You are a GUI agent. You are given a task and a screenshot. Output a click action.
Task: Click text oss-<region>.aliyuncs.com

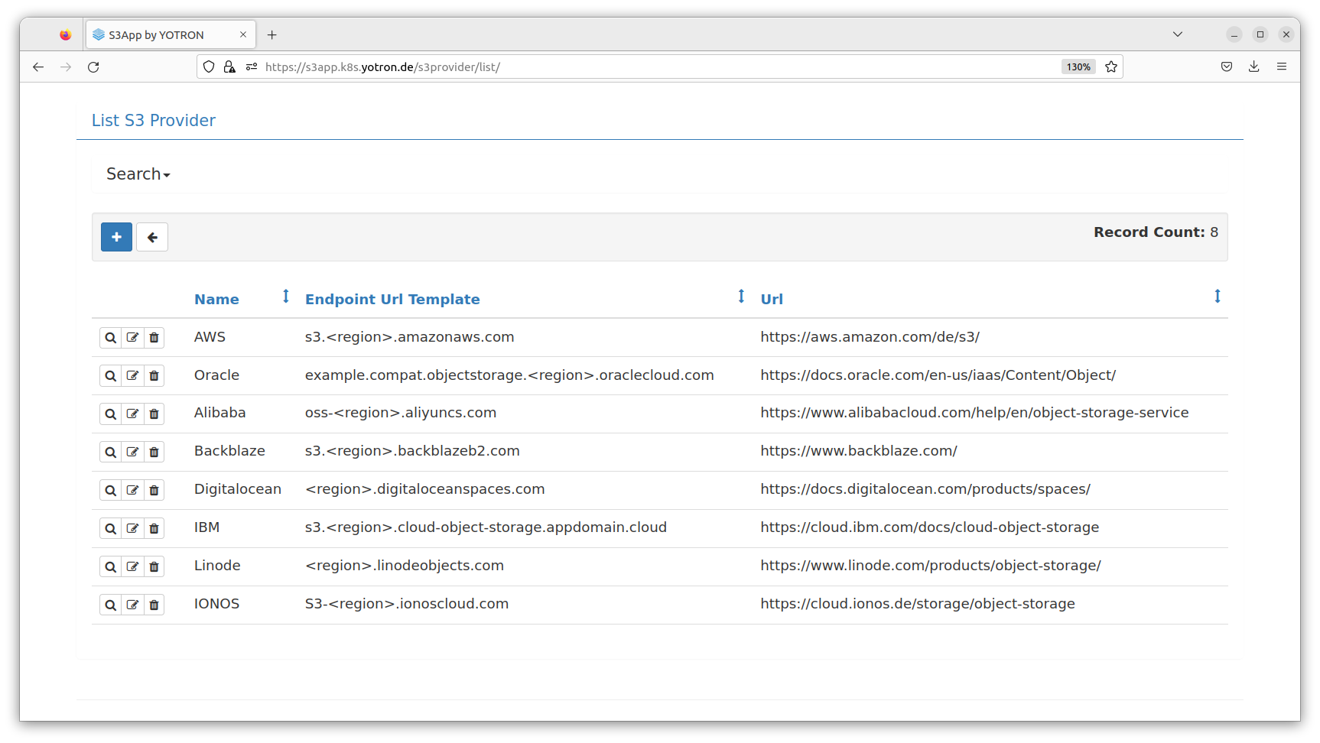point(401,413)
